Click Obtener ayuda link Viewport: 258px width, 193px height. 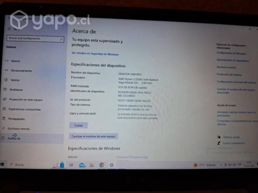coord(231,137)
